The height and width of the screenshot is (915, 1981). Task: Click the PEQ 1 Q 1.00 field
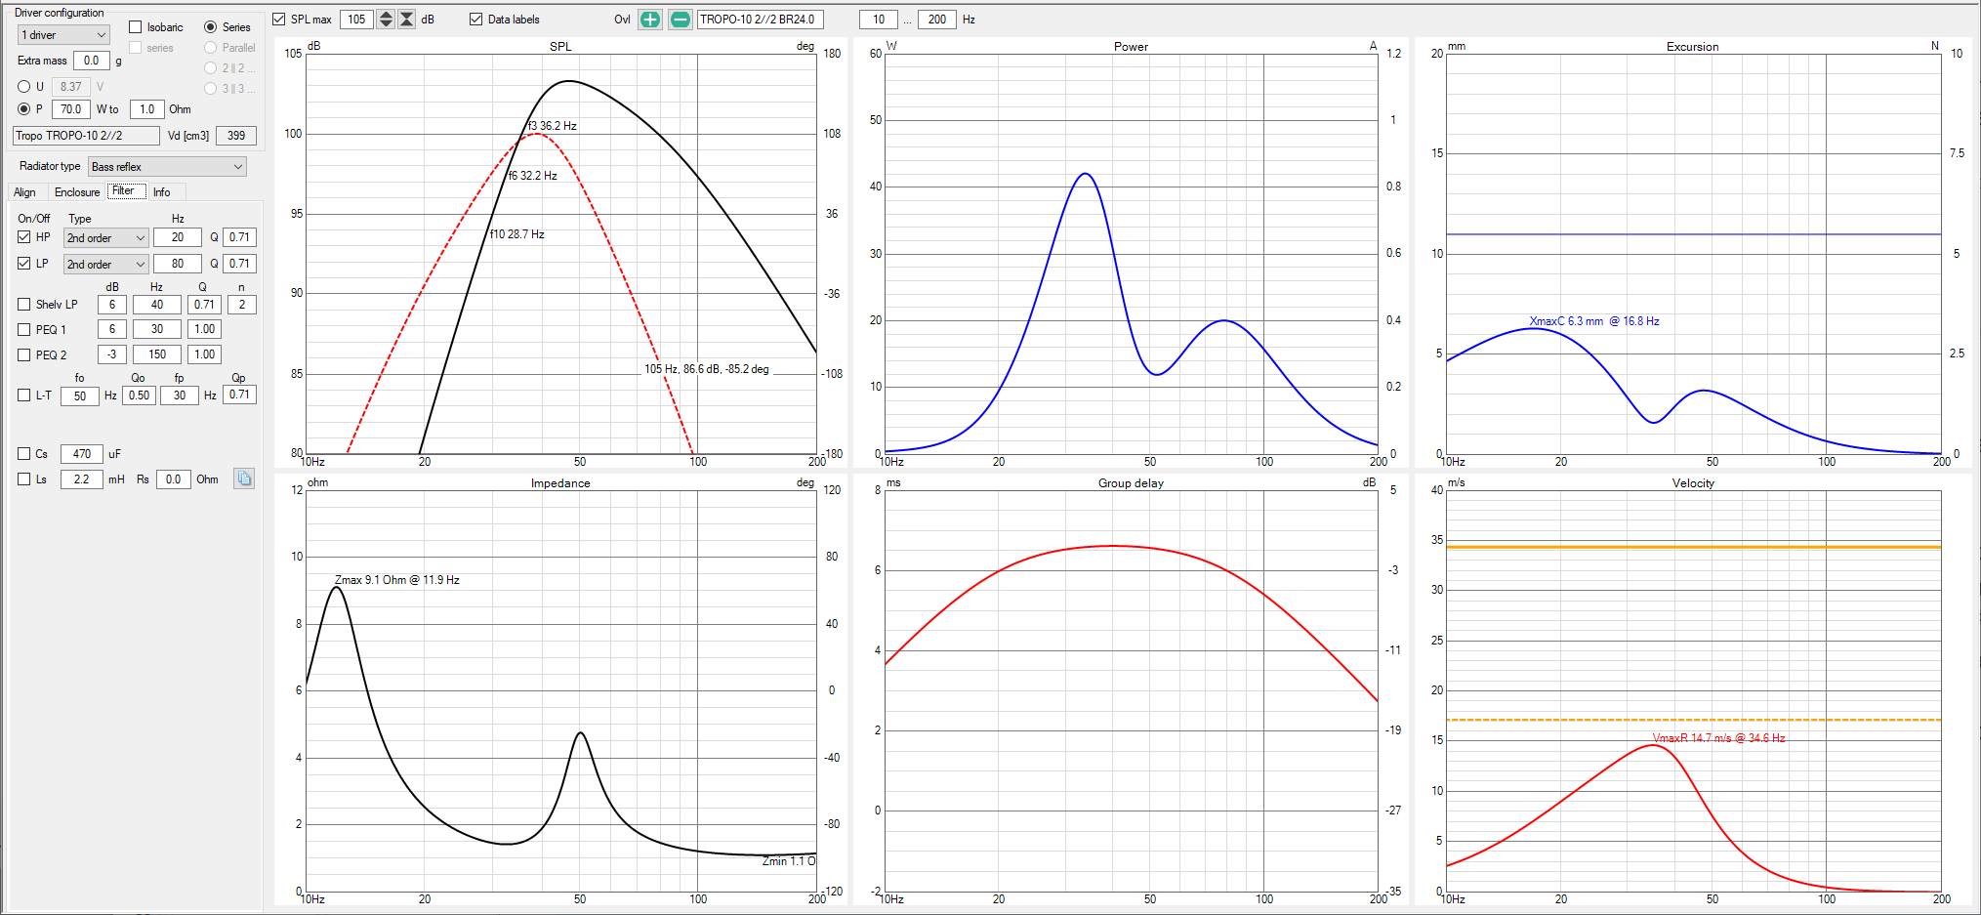(x=204, y=329)
